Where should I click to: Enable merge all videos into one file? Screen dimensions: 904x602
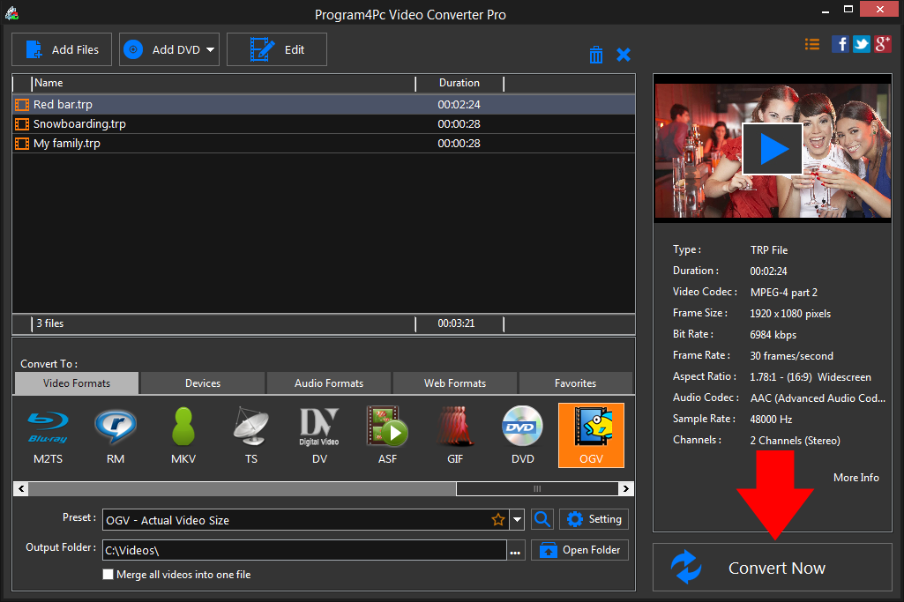point(108,574)
